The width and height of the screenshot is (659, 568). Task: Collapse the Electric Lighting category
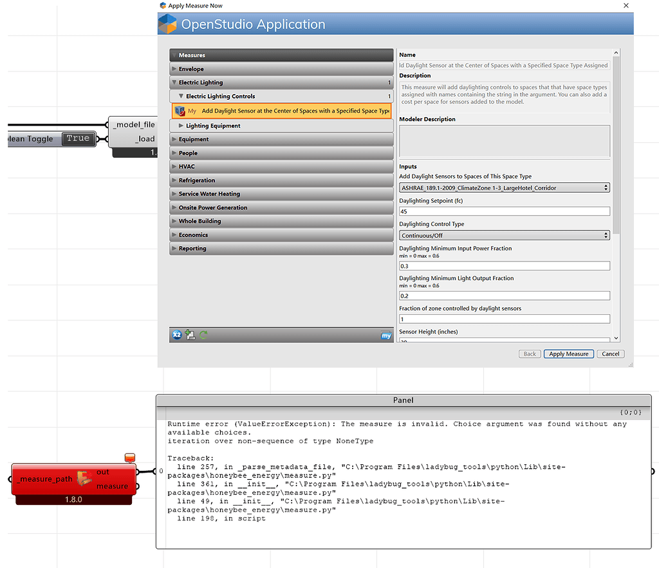[281, 82]
